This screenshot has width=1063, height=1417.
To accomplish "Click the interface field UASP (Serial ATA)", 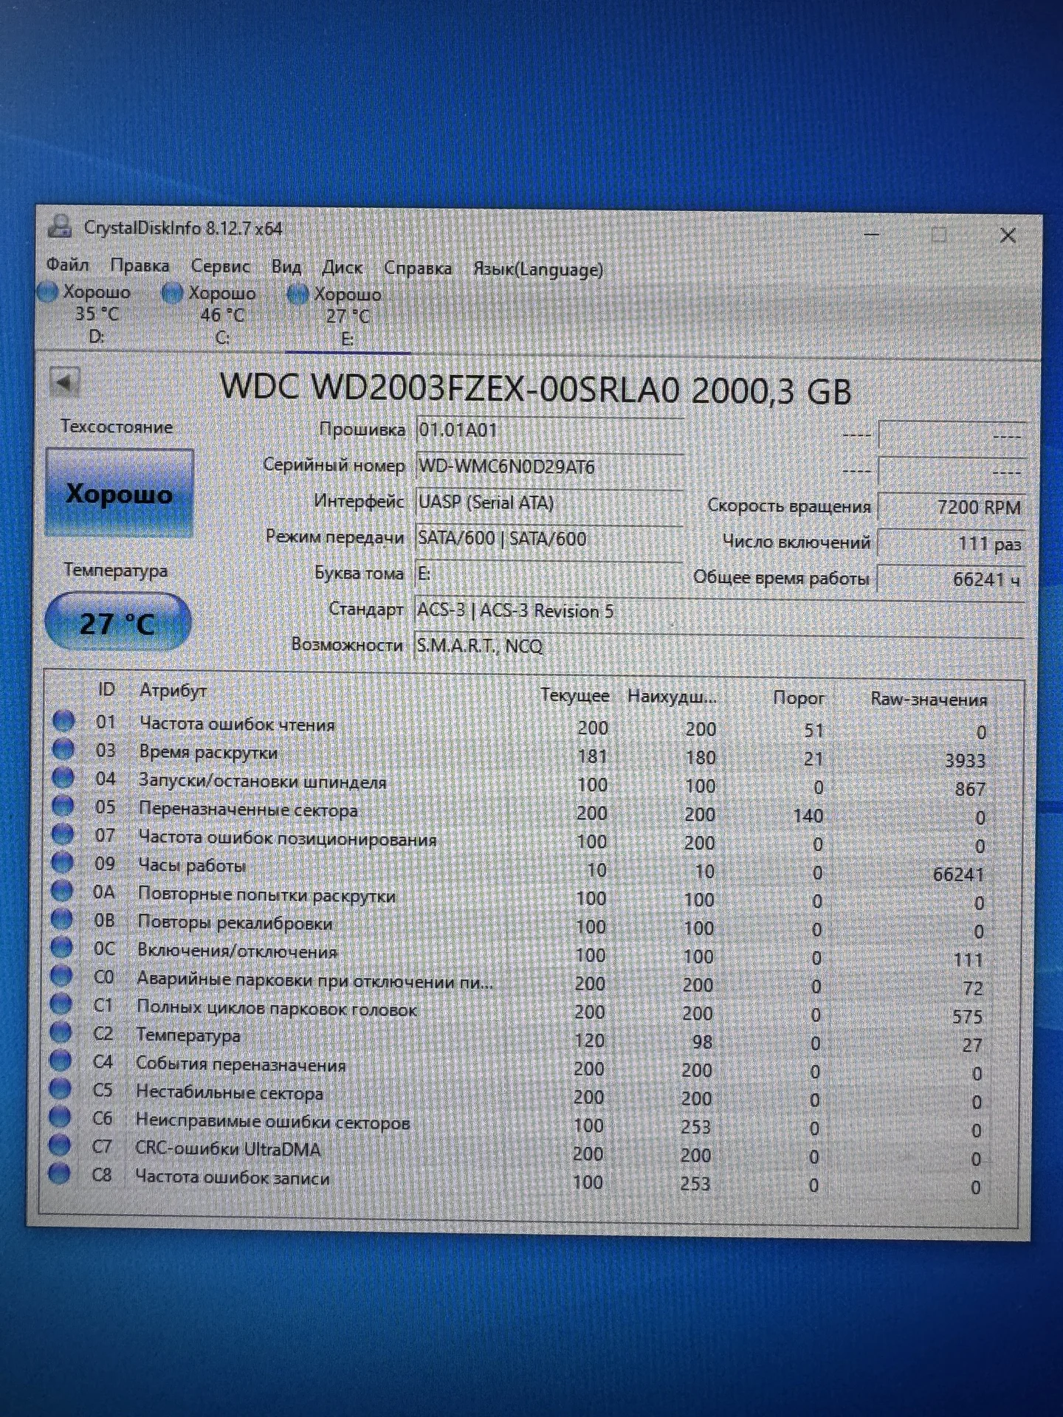I will click(549, 502).
